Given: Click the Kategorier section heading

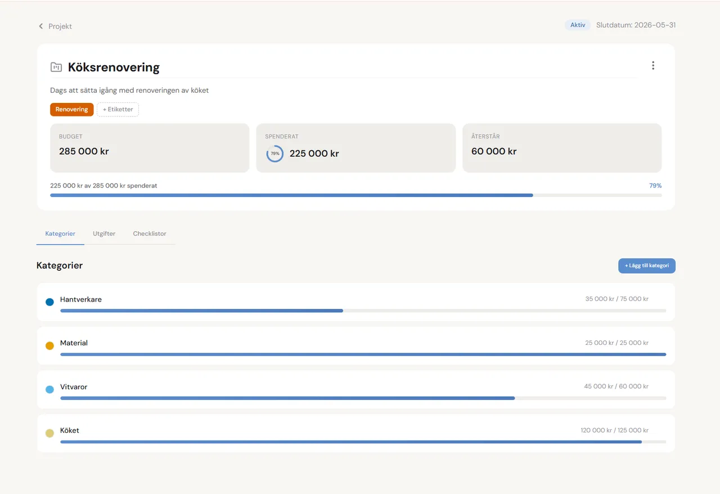Looking at the screenshot, I should point(60,266).
